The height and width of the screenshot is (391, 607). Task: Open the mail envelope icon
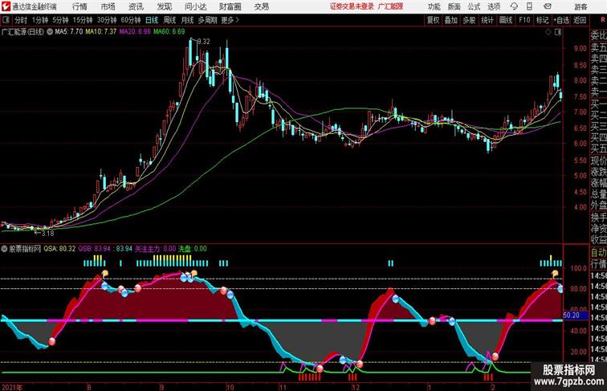pyautogui.click(x=548, y=6)
